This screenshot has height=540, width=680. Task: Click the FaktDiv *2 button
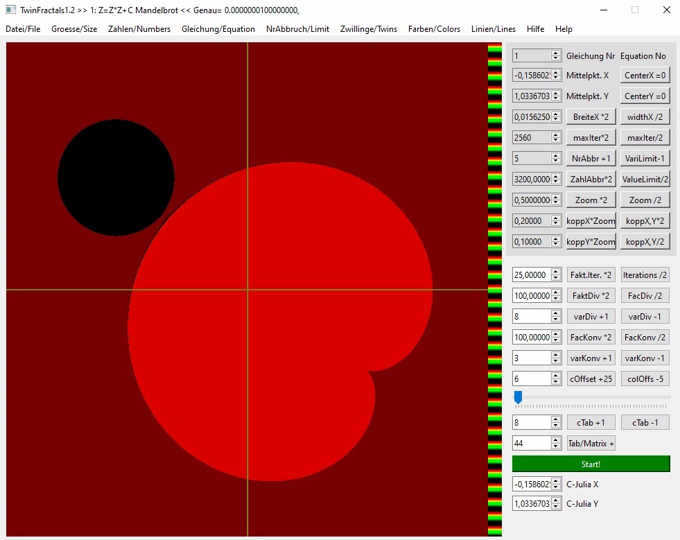coord(591,296)
